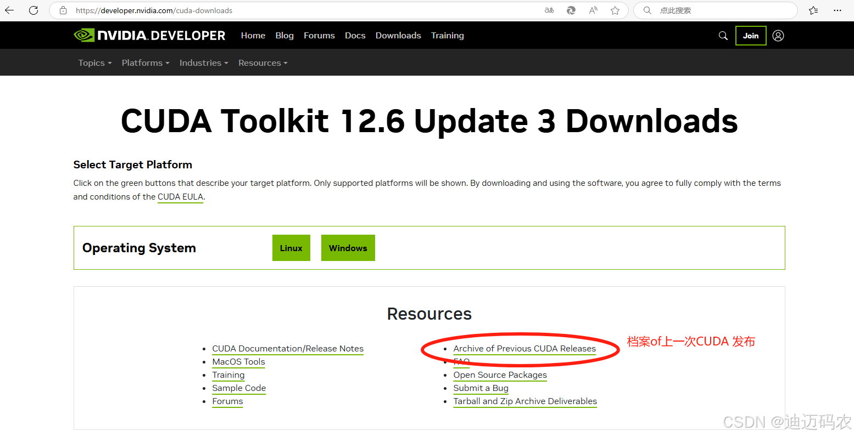
Task: Select Linux operating system
Action: click(291, 248)
